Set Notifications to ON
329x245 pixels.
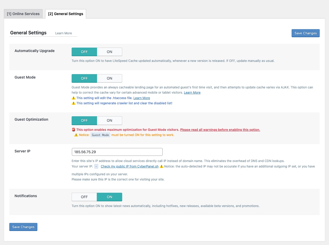click(109, 197)
